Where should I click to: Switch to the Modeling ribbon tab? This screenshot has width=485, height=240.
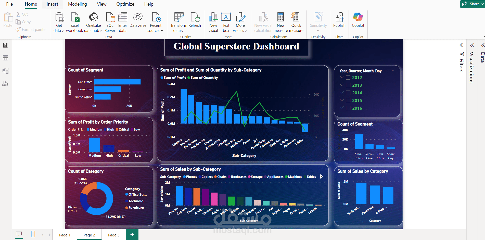click(78, 4)
